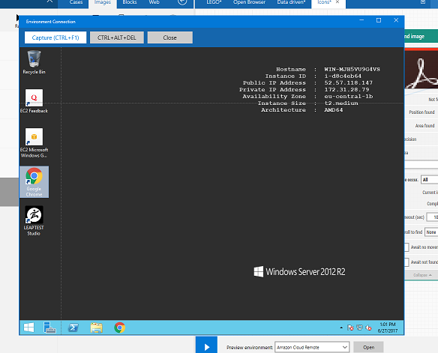The height and width of the screenshot is (353, 438).
Task: Click the Timeout (sec) input field
Action: pos(433,217)
